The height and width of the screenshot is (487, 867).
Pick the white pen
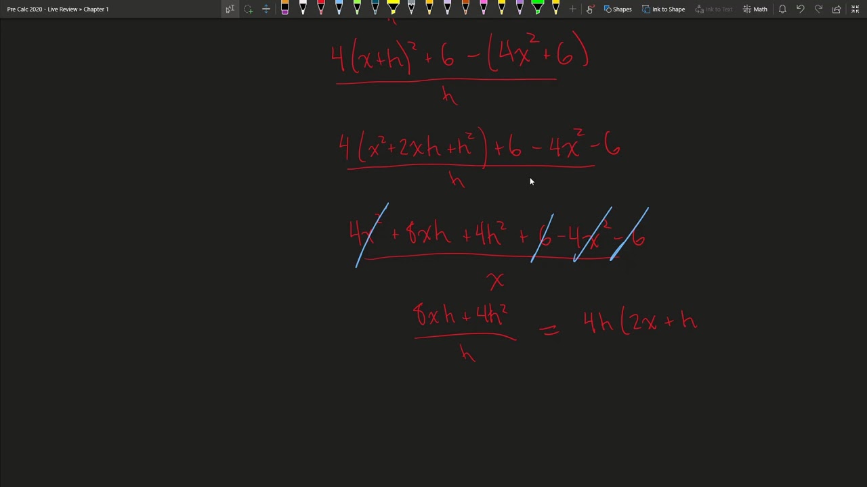click(x=303, y=9)
